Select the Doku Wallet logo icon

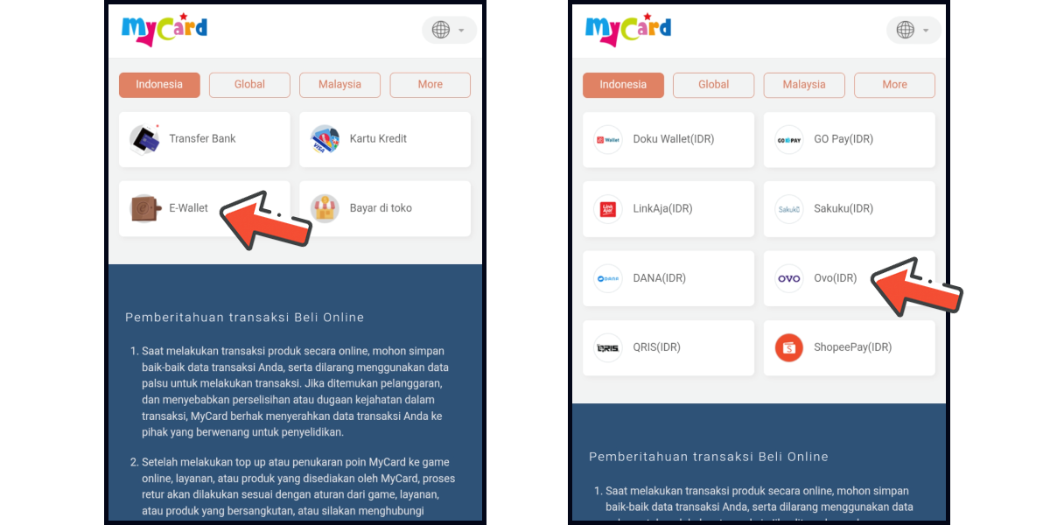[x=608, y=139]
